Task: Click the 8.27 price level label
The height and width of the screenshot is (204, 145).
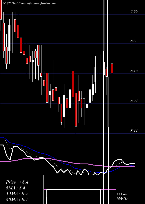Action: (134, 101)
